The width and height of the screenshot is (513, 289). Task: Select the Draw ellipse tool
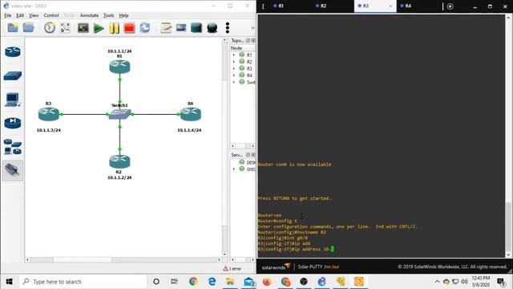[212, 28]
